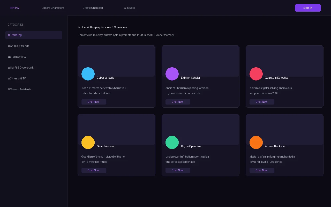The width and height of the screenshot is (331, 207).
Task: Click the Solar Priestess yellow avatar
Action: point(88,142)
